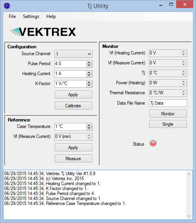Click the Monitor button
The height and width of the screenshot is (223, 196).
[x=168, y=114]
